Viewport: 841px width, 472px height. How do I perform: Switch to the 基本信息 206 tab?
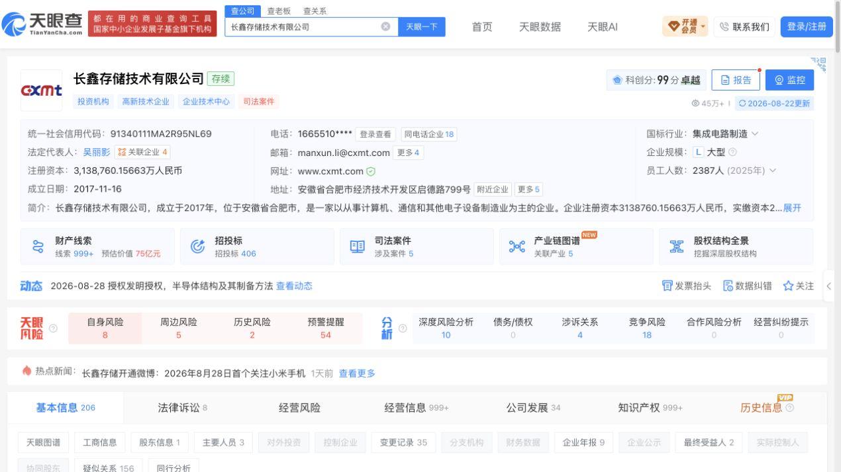(66, 408)
